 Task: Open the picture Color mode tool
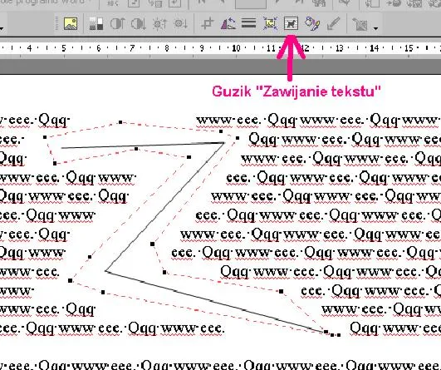click(x=96, y=24)
